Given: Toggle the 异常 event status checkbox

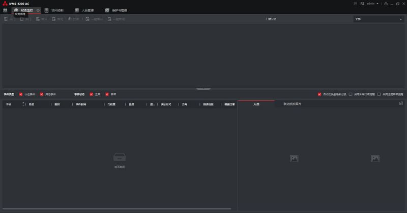Looking at the screenshot, I should (x=107, y=94).
